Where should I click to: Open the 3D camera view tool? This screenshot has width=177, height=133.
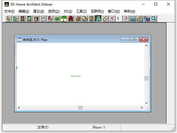tap(147, 19)
